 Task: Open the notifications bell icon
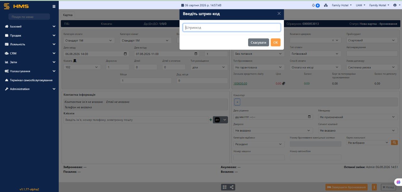(x=313, y=5)
